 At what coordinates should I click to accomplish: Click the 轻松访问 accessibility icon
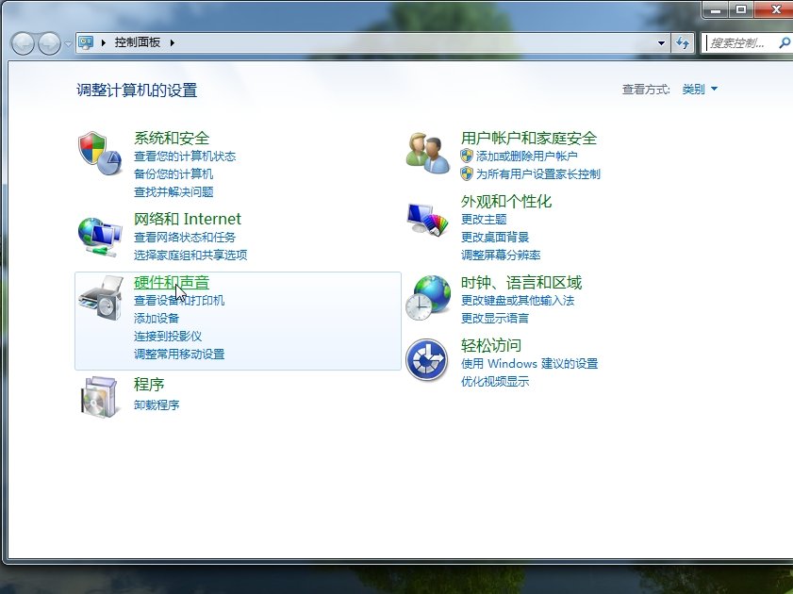click(426, 357)
